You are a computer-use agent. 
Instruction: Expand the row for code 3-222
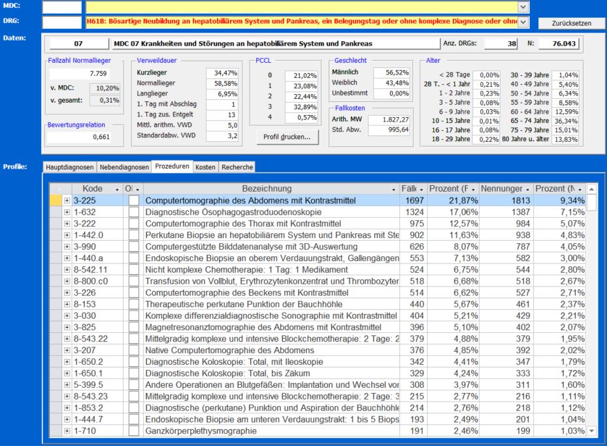pyautogui.click(x=67, y=224)
